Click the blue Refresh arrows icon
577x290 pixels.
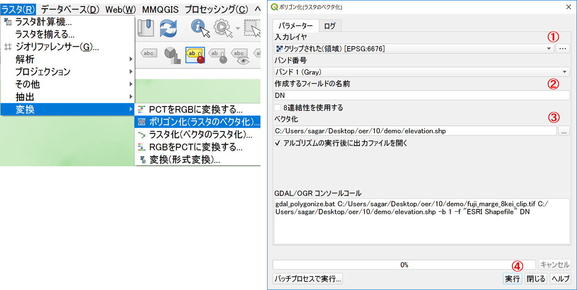point(168,28)
